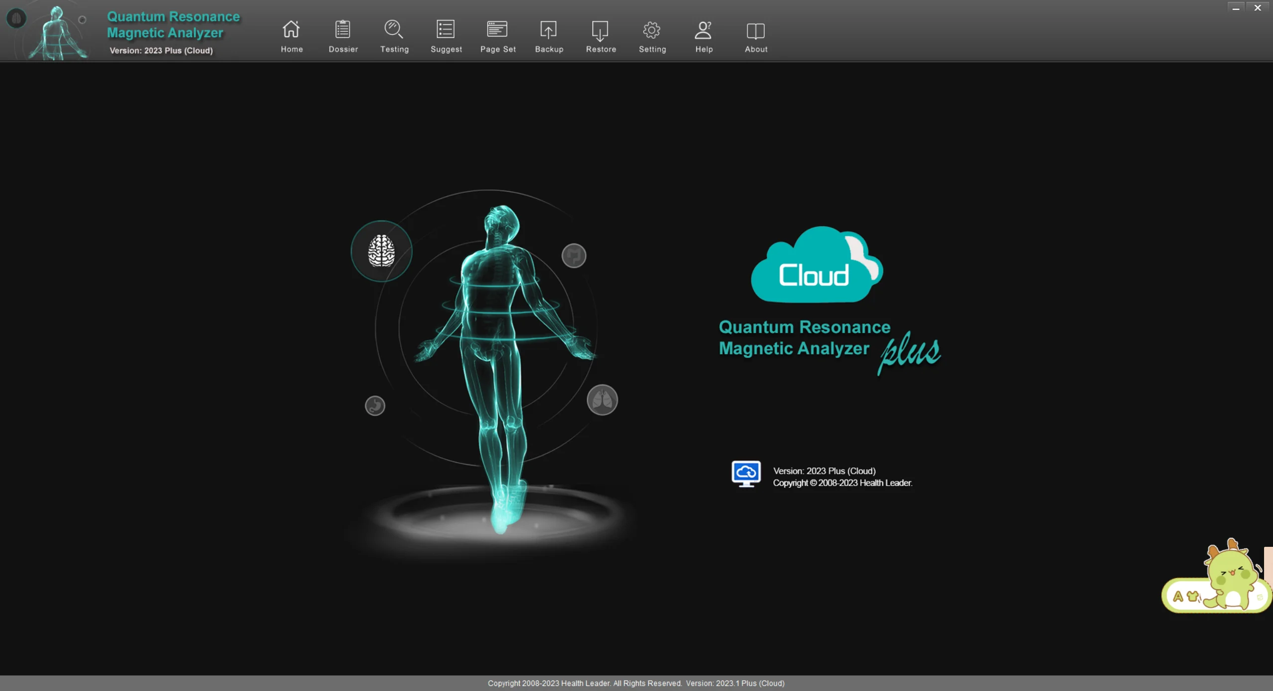The height and width of the screenshot is (691, 1273).
Task: Click the Restore download icon
Action: 600,30
